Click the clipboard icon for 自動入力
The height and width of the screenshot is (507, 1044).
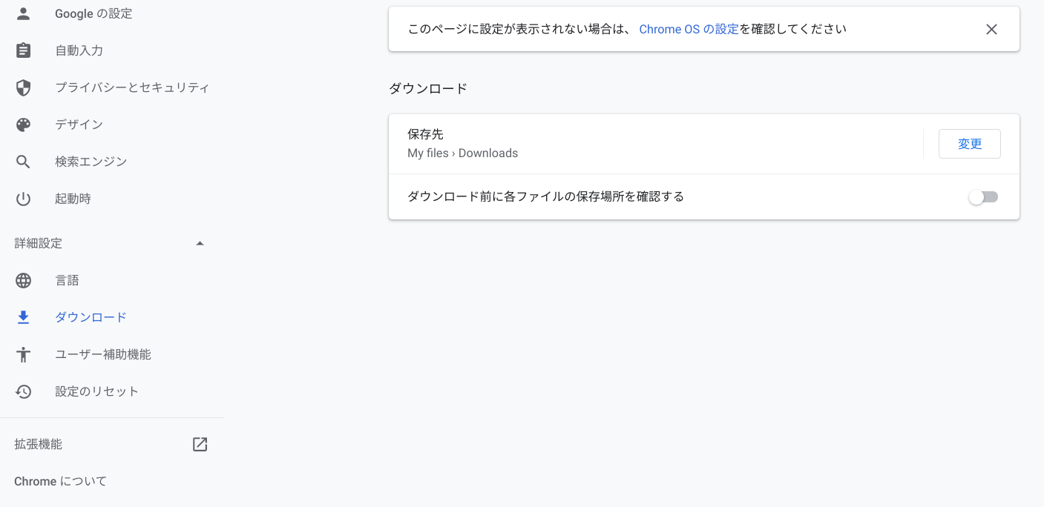click(x=24, y=50)
